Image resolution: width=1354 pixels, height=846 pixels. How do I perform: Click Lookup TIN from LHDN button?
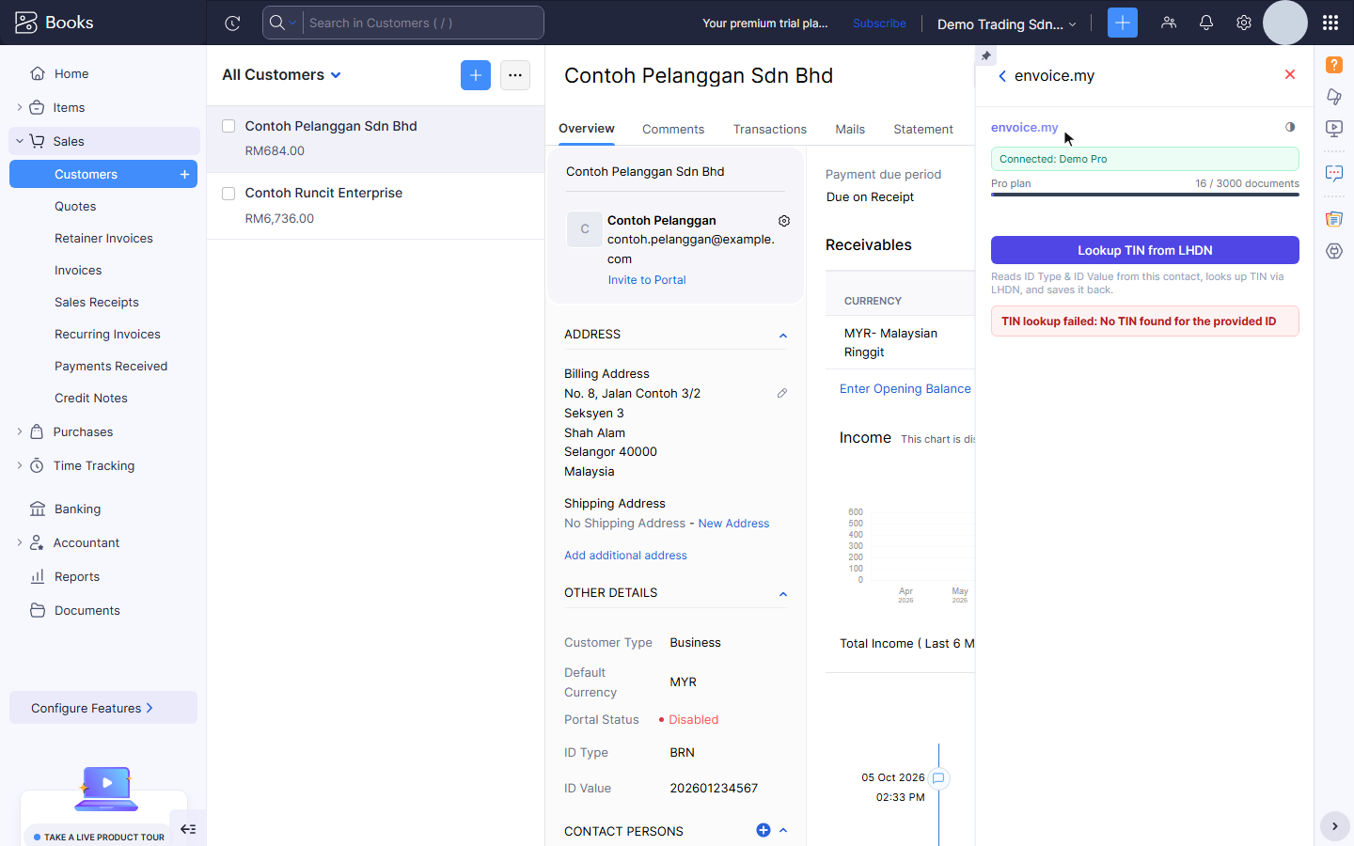click(1145, 250)
